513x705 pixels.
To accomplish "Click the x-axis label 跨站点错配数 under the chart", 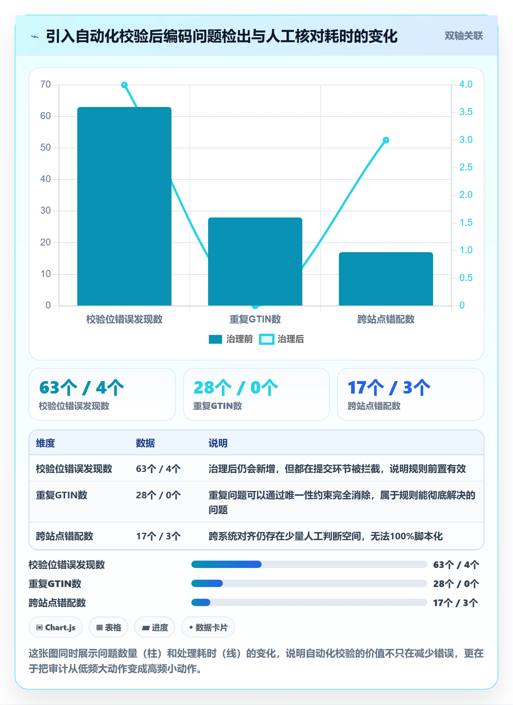I will click(x=386, y=319).
